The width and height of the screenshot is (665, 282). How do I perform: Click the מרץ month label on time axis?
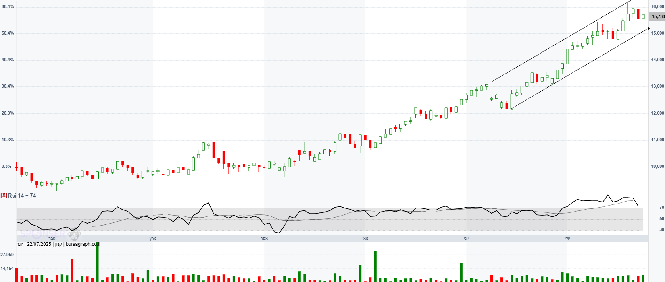[153, 239]
